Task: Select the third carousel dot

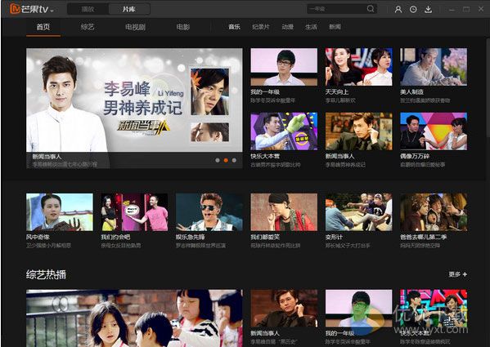Action: (234, 160)
